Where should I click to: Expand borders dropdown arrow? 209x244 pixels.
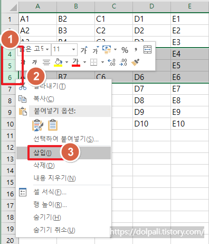tap(102, 62)
